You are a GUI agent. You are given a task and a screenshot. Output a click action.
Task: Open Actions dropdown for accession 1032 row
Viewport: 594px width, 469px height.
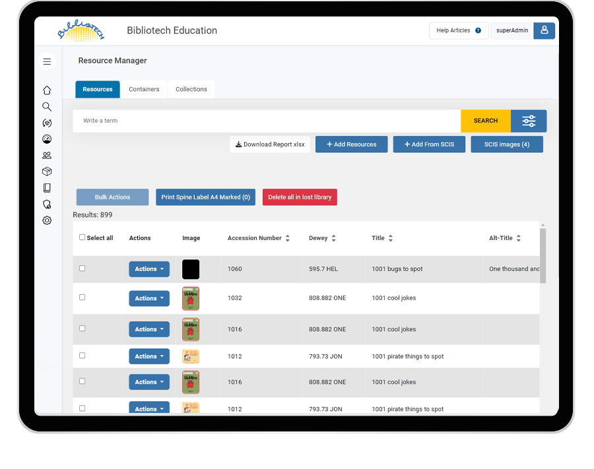pos(149,298)
